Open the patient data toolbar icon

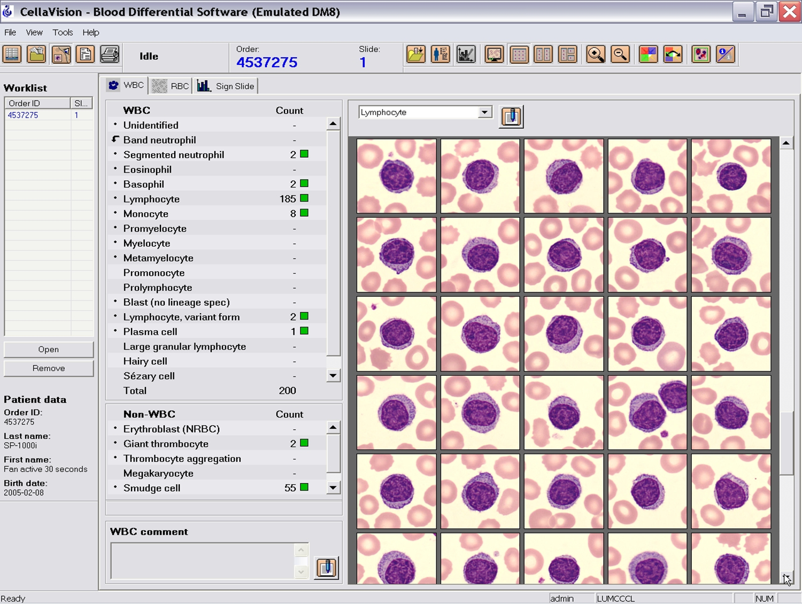point(441,55)
